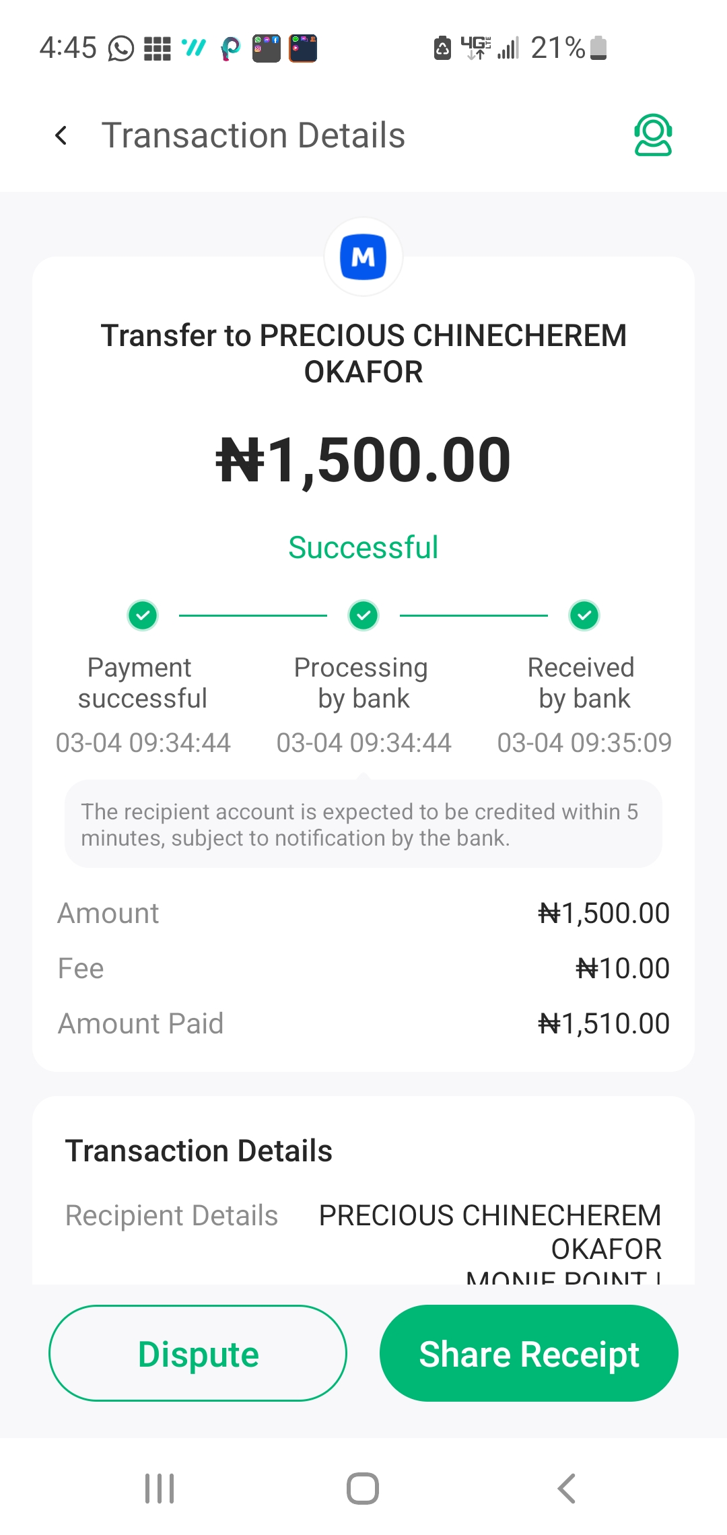Tap the Processing by bank checkmark
Viewport: 727px width, 1535px height.
[x=363, y=615]
